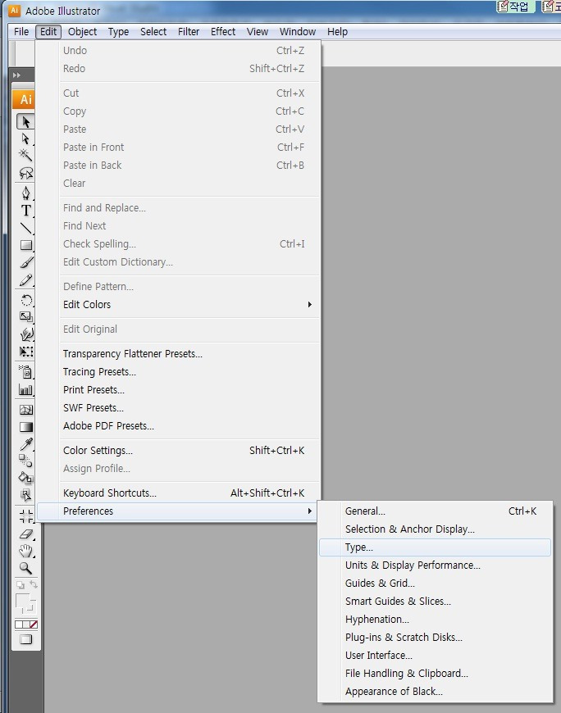Click the Swap Fill and Stroke arrows
The width and height of the screenshot is (561, 713).
(33, 584)
